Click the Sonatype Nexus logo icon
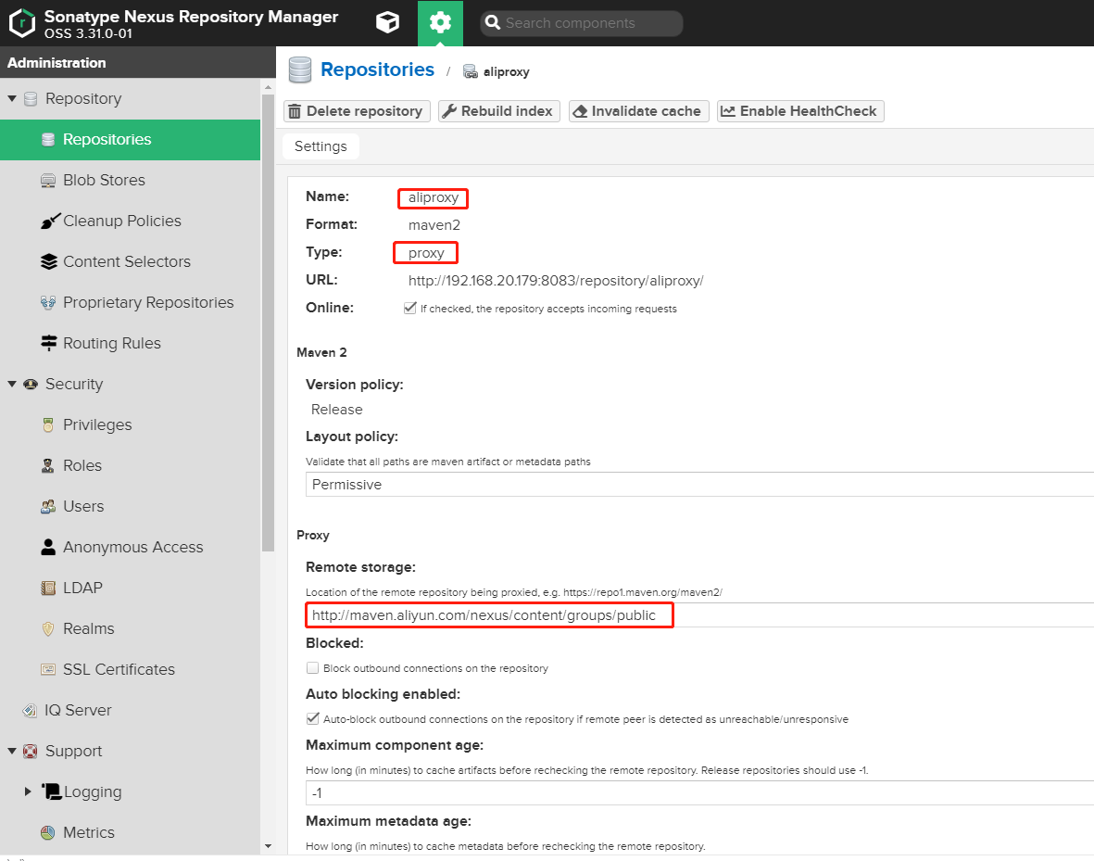This screenshot has width=1094, height=861. tap(21, 22)
